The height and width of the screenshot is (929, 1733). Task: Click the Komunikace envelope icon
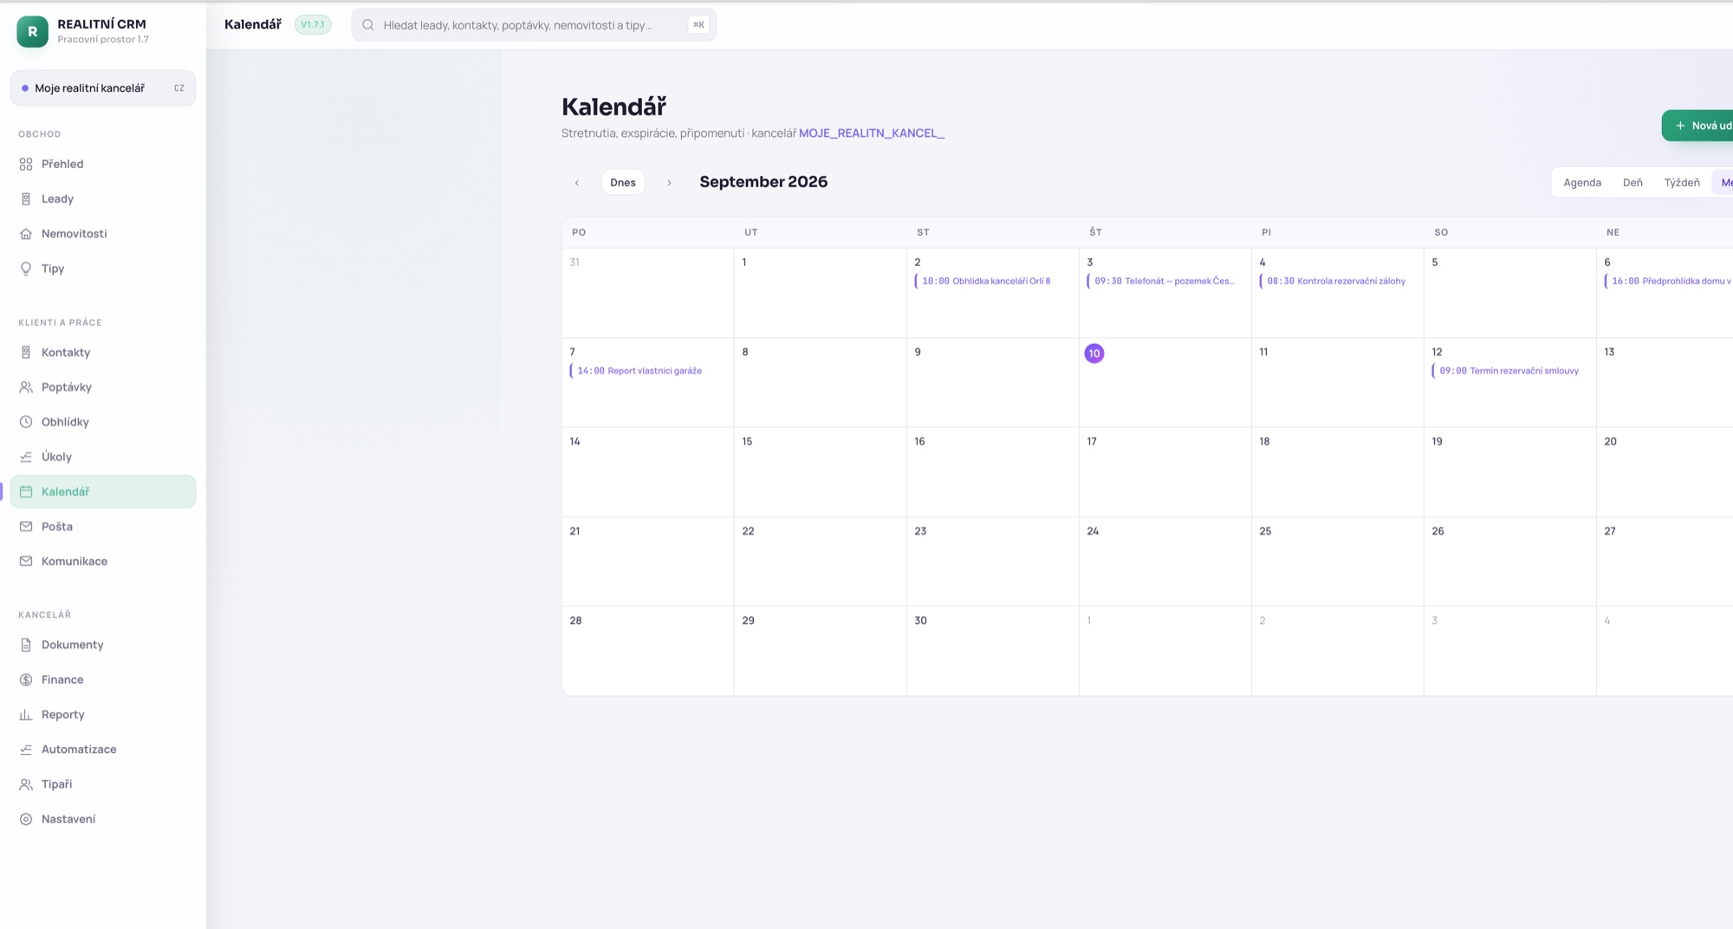pyautogui.click(x=26, y=562)
